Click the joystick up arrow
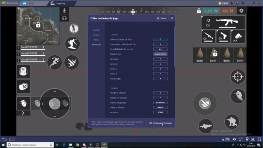Screen dimensions: 263x148 (x=55, y=92)
